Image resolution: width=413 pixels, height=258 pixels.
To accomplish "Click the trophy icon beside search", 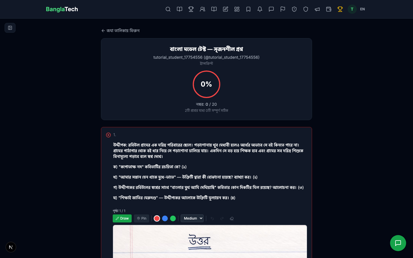I will 191,9.
